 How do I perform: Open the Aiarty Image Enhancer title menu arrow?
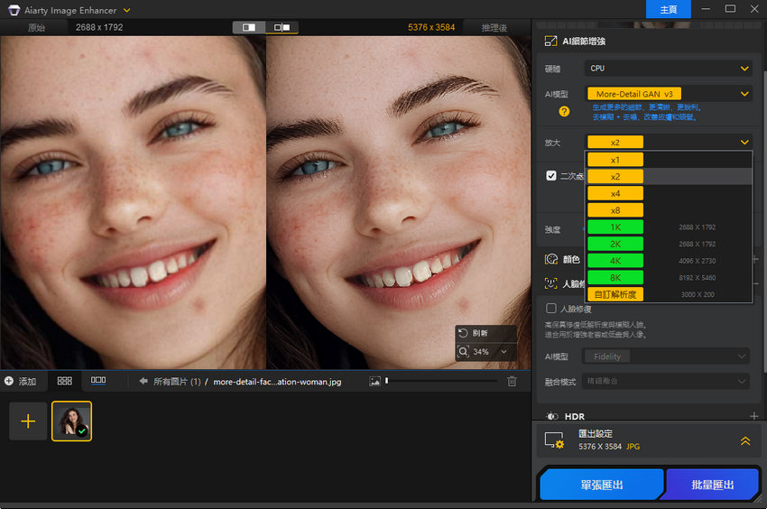126,10
